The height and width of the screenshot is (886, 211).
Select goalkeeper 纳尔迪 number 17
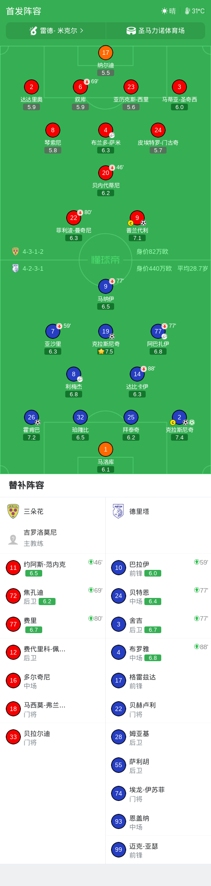coord(105,53)
